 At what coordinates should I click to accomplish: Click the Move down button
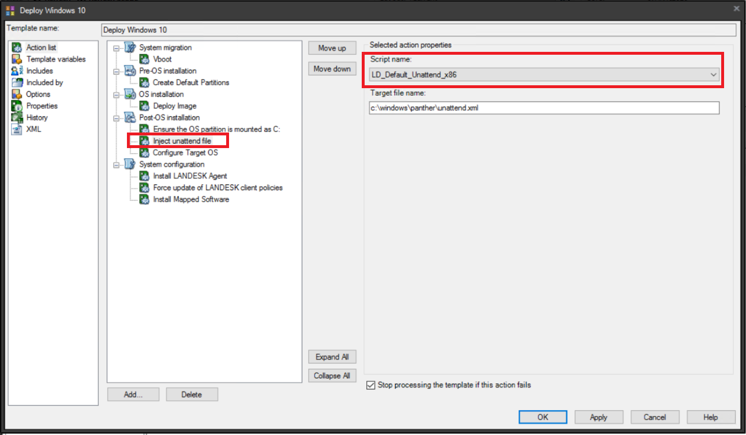pos(332,69)
